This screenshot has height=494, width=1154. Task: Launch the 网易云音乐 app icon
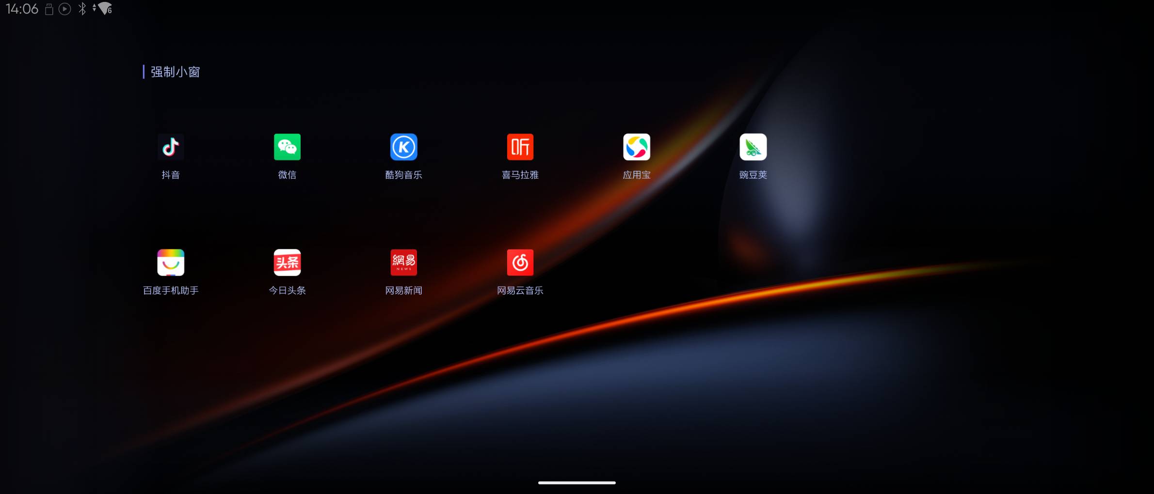520,262
